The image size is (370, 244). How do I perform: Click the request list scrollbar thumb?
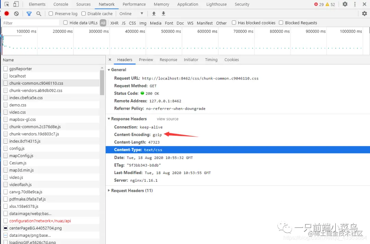coord(102,83)
